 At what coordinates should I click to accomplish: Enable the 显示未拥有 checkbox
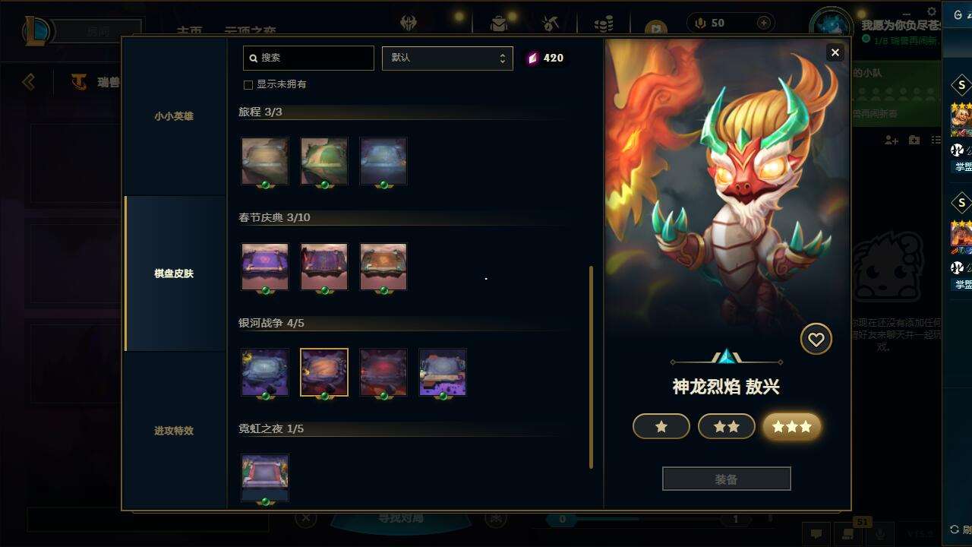point(248,84)
